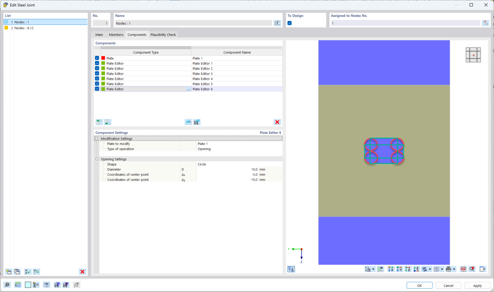Switch to the Plausibility Check tab

[163, 35]
